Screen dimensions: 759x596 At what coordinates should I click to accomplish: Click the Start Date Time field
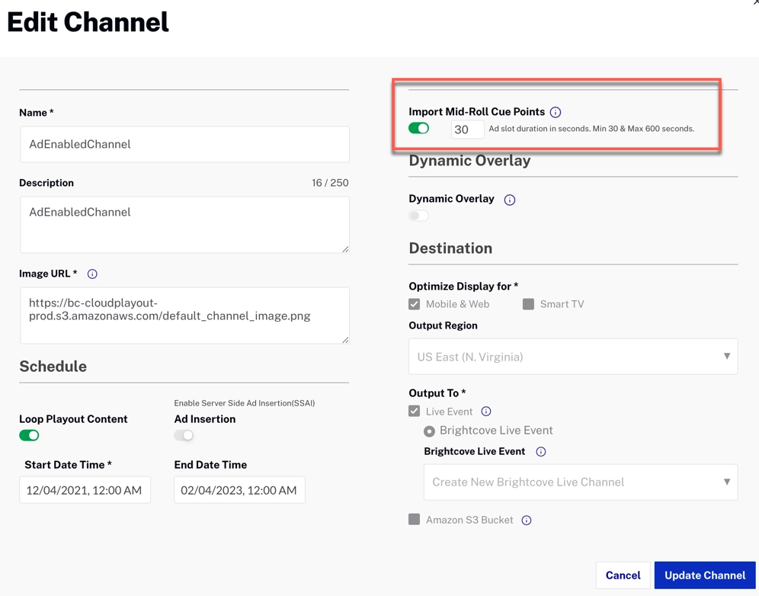pos(85,490)
